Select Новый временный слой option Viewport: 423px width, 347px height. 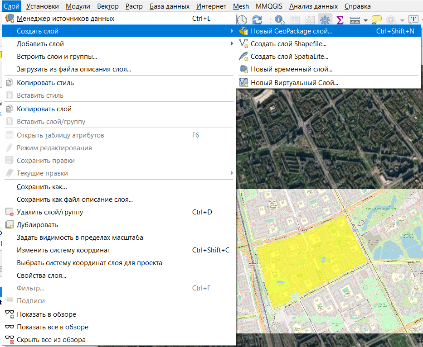pos(291,69)
